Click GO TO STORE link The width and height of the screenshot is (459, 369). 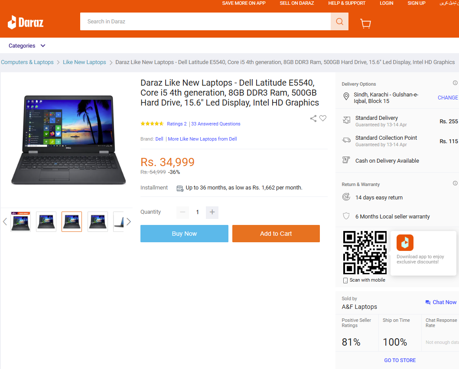pyautogui.click(x=400, y=360)
